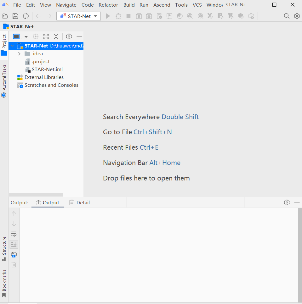Toggle soft-wrap in the Output panel
The height and width of the screenshot is (304, 302).
point(14,234)
